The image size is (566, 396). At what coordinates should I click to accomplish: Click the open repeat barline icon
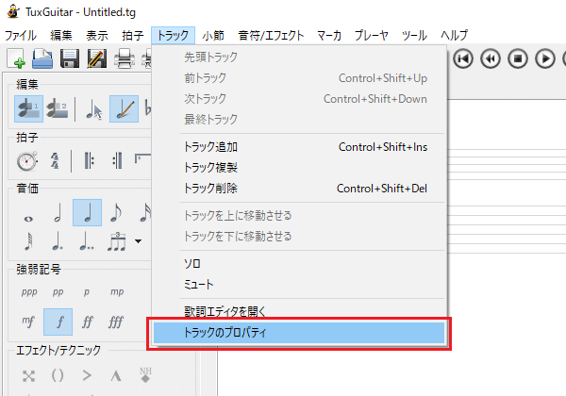click(x=89, y=161)
